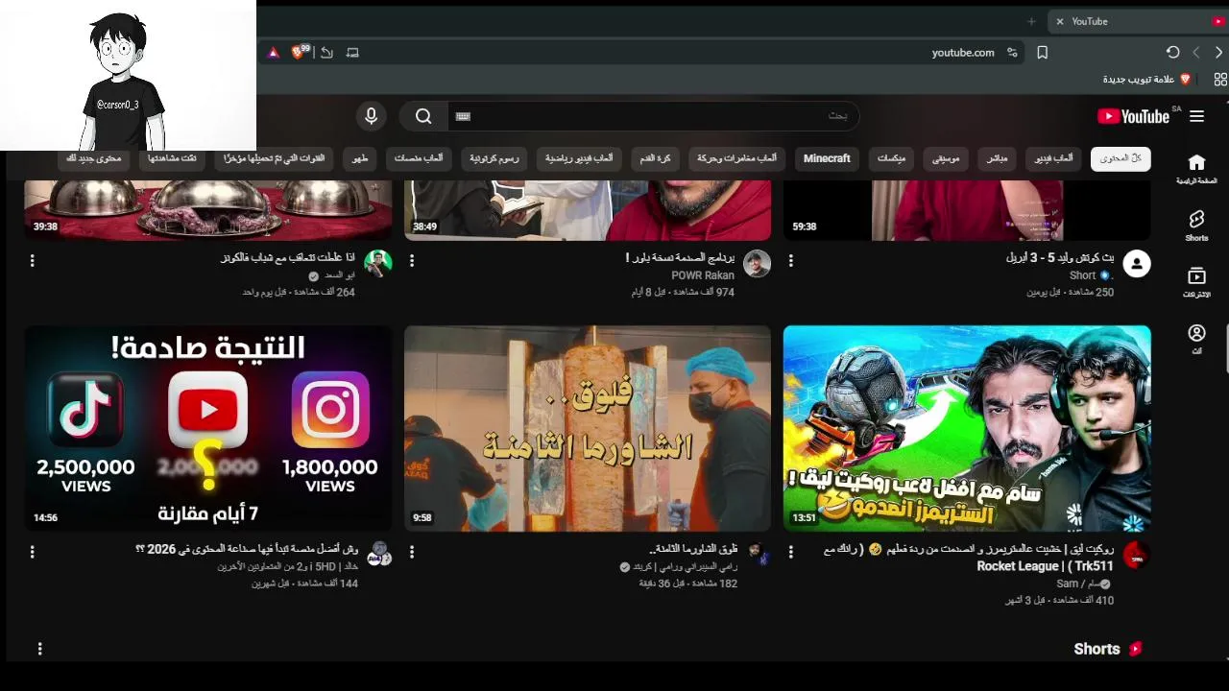This screenshot has height=691, width=1229.
Task: Go to Home in the sidebar
Action: (1196, 169)
